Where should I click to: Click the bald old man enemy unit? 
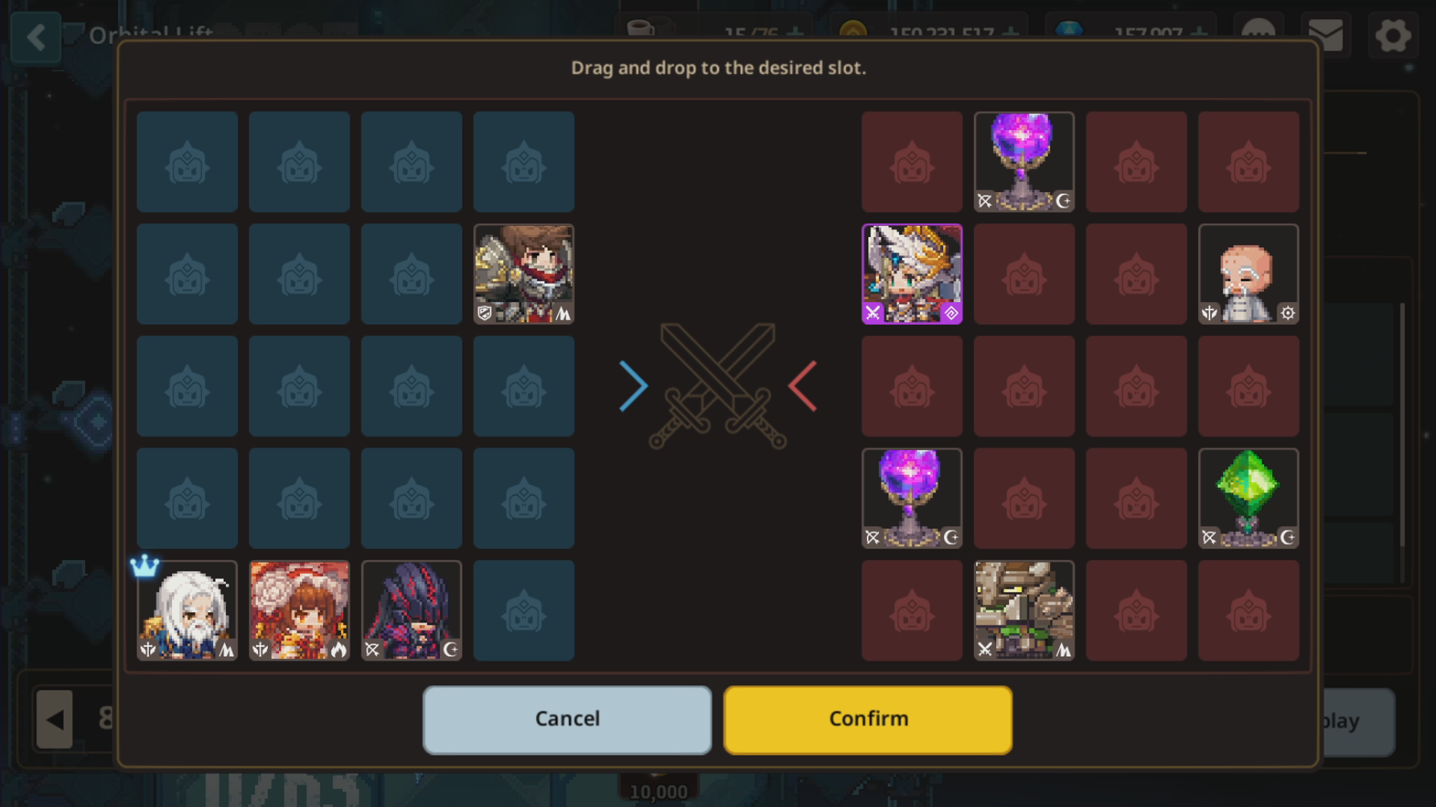tap(1248, 273)
